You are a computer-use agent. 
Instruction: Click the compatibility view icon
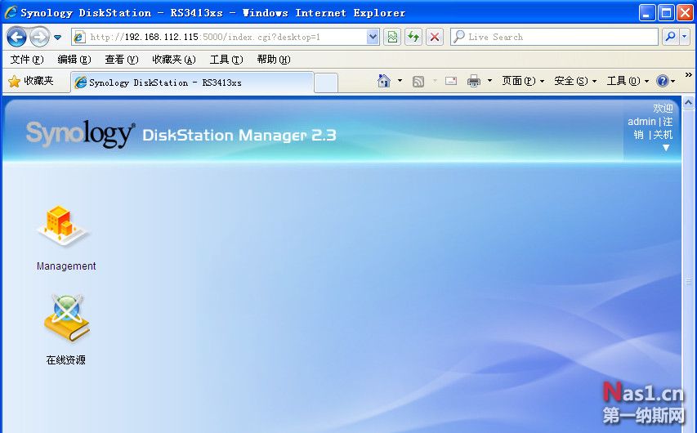[x=392, y=37]
